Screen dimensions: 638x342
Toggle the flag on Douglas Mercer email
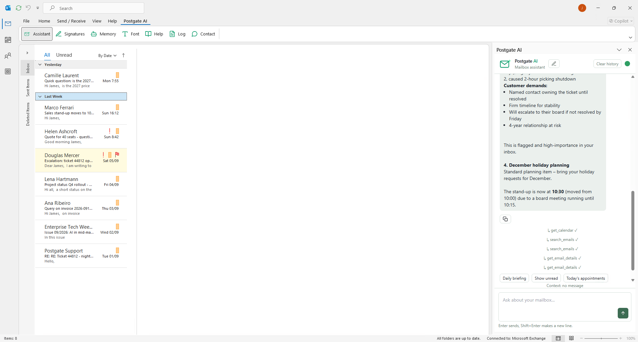pyautogui.click(x=117, y=154)
